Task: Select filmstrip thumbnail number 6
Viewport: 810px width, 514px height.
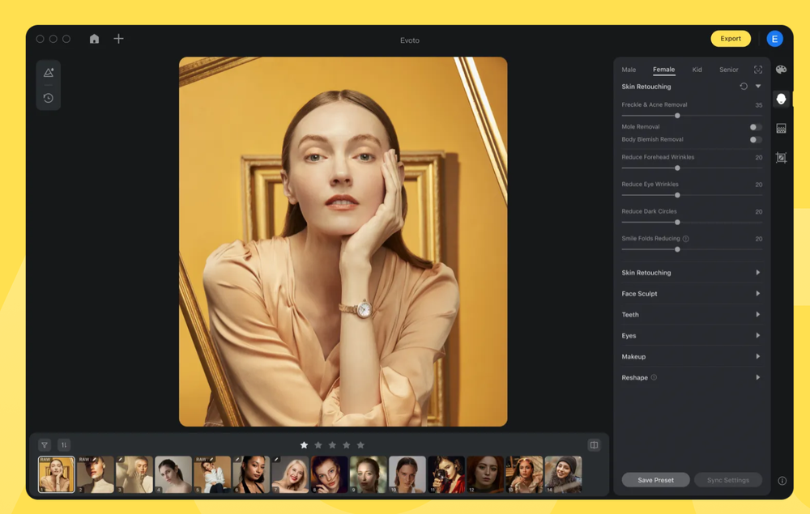Action: [x=251, y=474]
